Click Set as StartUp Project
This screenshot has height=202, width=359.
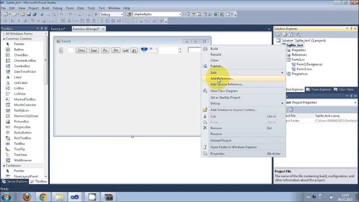(x=243, y=97)
